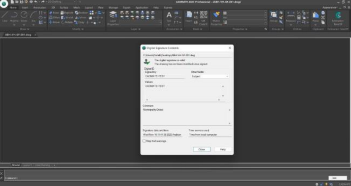Click the Comment text box scrollbar
Screen dimensions: 351x186
point(230,116)
